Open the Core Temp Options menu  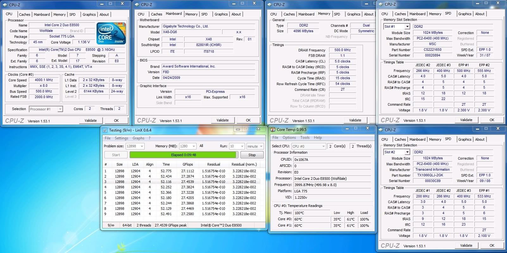289,138
